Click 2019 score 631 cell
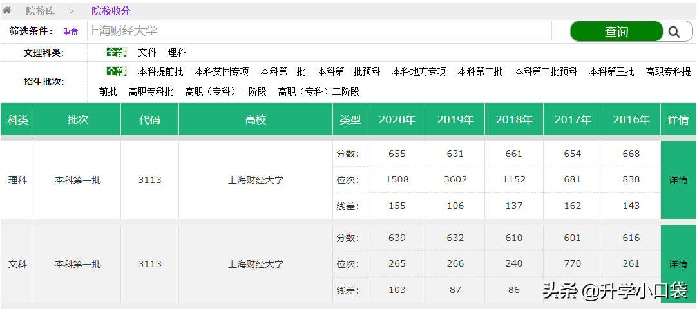The image size is (697, 309). pos(455,154)
